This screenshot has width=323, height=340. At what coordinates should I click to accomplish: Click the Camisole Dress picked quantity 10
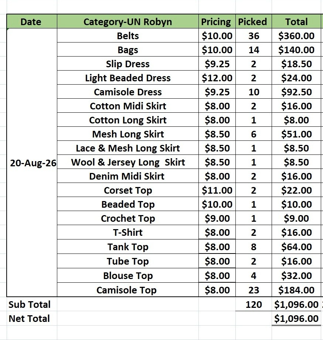click(254, 92)
